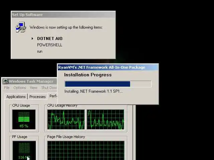The image size is (214, 160).
Task: Click the POWERSHELL item text
Action: 50,45
